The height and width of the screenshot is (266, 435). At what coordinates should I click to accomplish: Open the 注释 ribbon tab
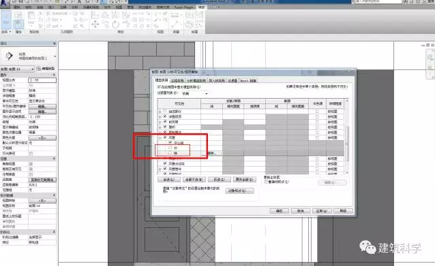pos(63,7)
